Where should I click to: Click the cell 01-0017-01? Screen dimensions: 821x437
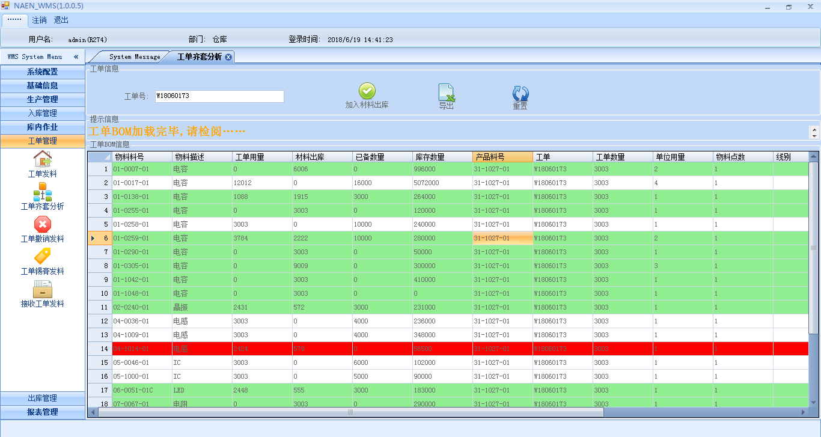tap(142, 183)
